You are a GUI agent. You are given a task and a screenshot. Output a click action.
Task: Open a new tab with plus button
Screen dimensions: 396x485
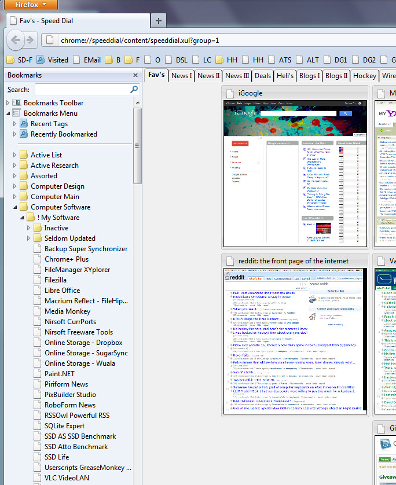(x=158, y=20)
